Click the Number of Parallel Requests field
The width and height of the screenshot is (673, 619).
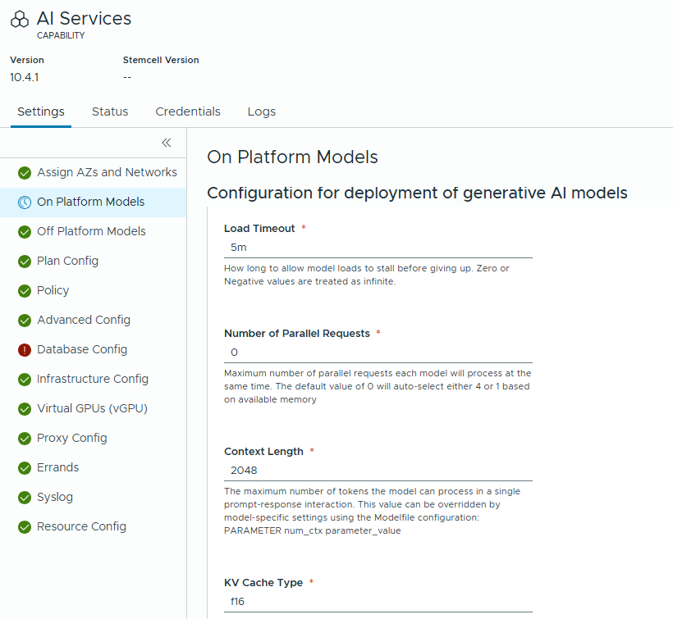click(378, 353)
